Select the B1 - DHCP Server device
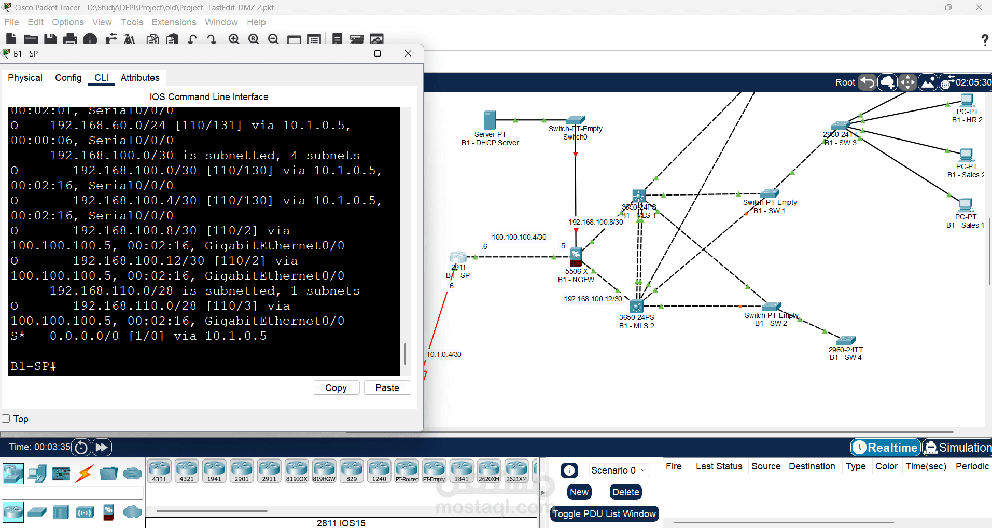 [490, 120]
